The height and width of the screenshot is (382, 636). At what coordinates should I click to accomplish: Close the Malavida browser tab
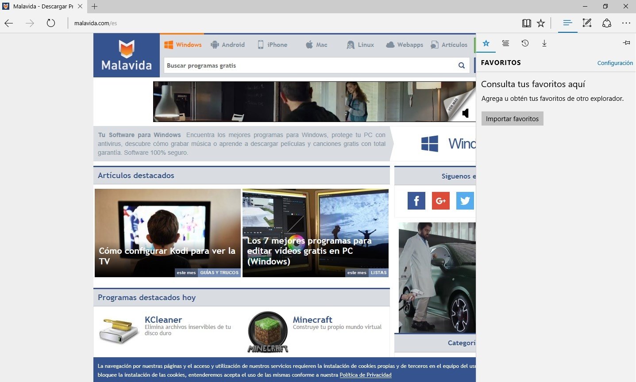(80, 6)
